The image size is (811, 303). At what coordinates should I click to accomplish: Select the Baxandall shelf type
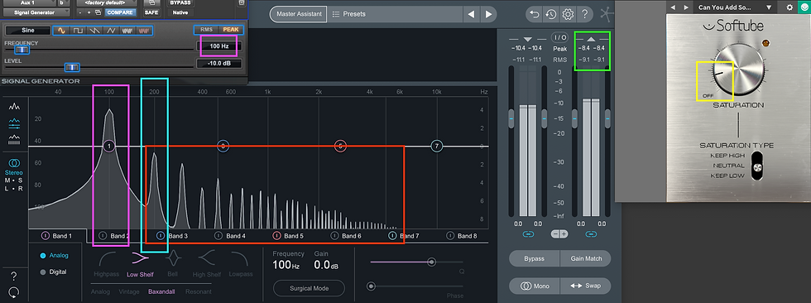tap(161, 291)
